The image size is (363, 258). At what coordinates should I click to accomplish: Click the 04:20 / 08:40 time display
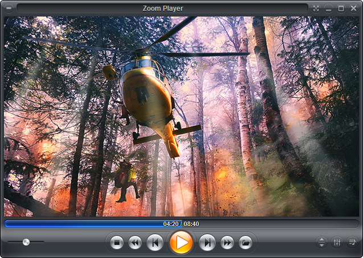tap(181, 224)
